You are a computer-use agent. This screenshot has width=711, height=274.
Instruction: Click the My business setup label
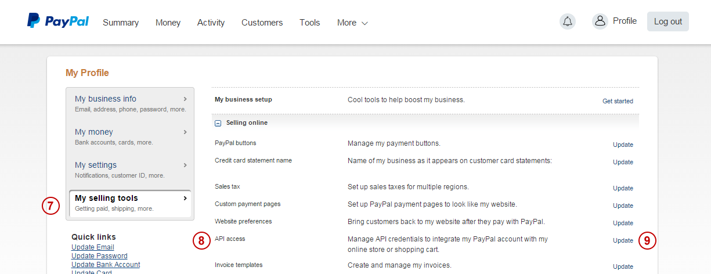pos(243,99)
